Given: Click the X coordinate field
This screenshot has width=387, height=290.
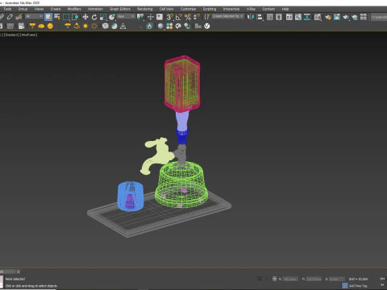Looking at the screenshot, I should (290, 279).
